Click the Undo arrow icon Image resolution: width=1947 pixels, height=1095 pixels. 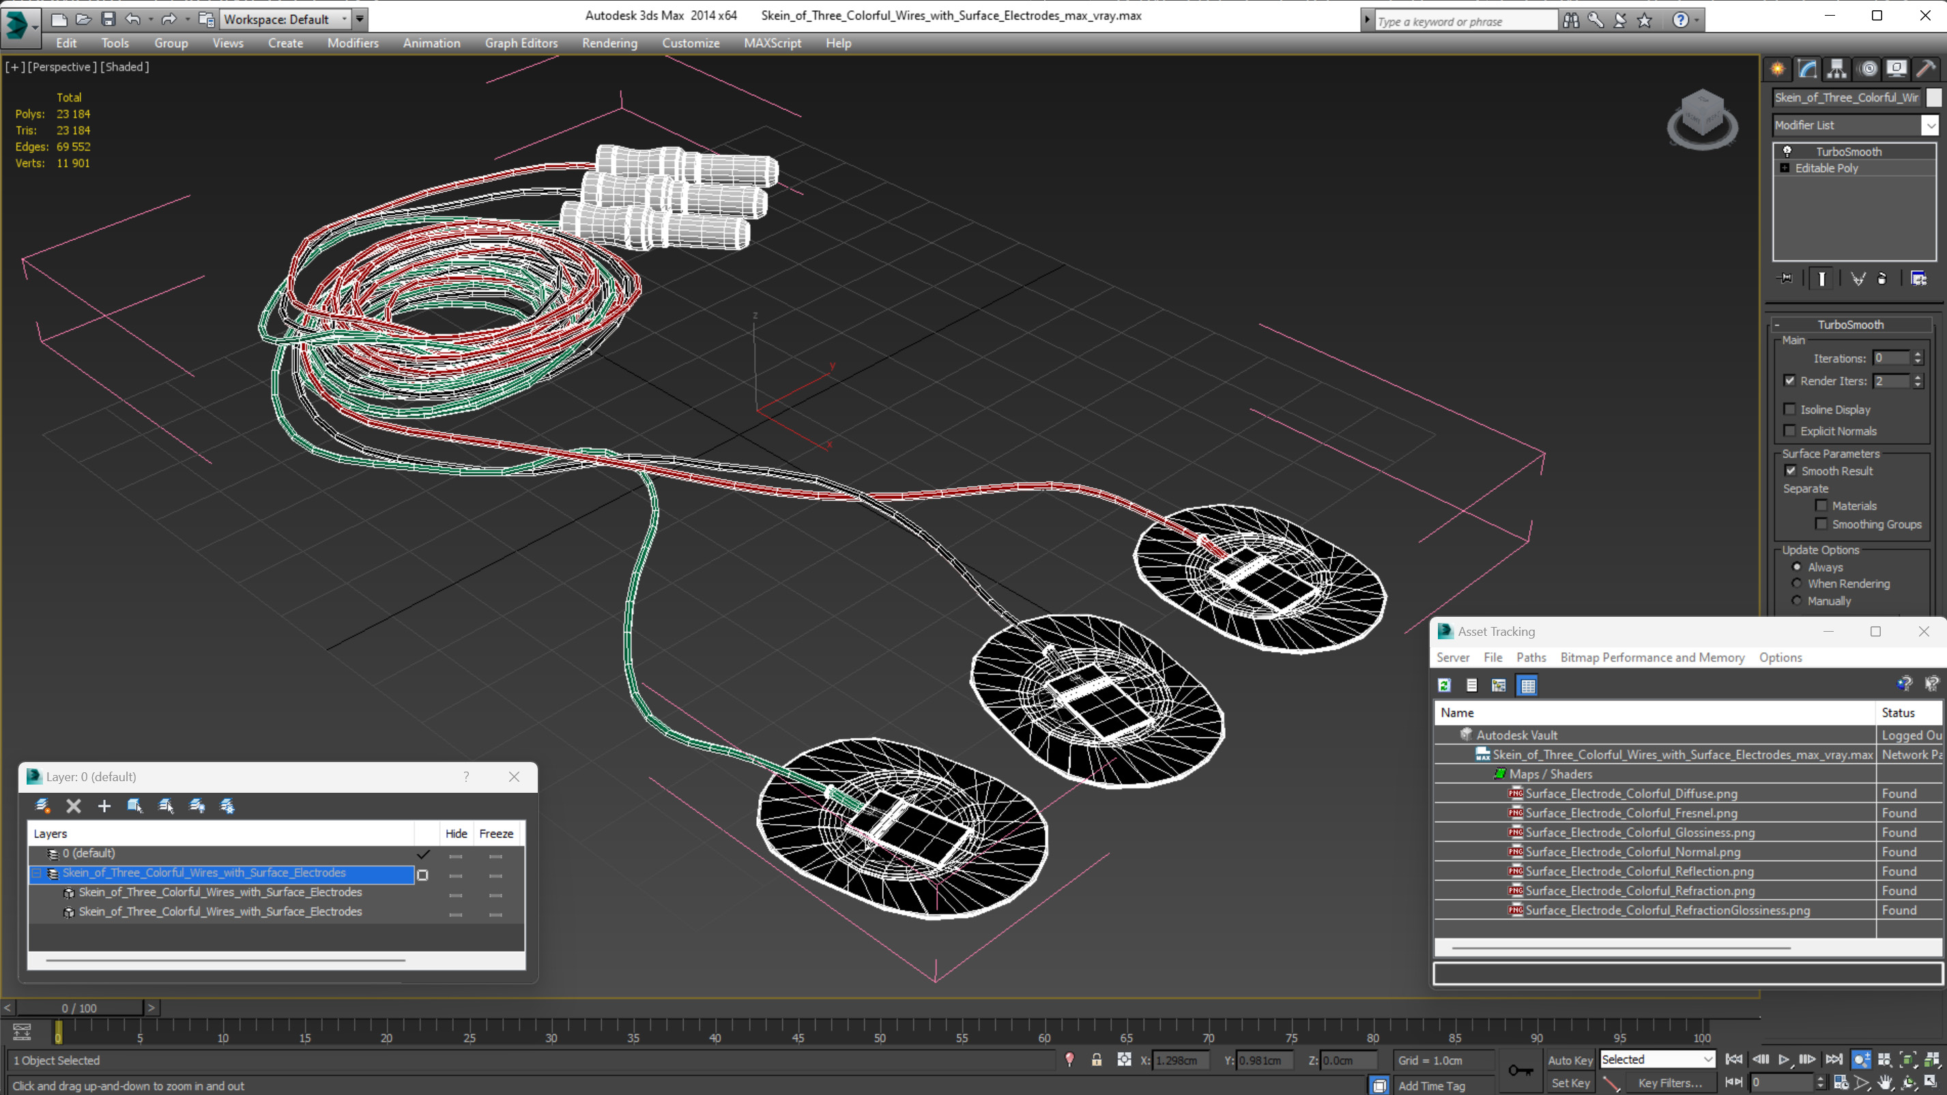pyautogui.click(x=132, y=19)
